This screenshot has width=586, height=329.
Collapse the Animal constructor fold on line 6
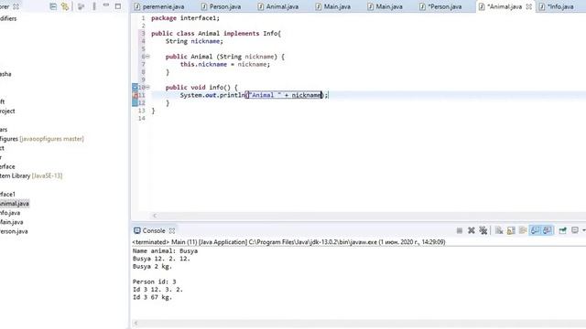[147, 57]
